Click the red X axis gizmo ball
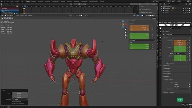Screen dimensions: 192x108 tap(126, 24)
